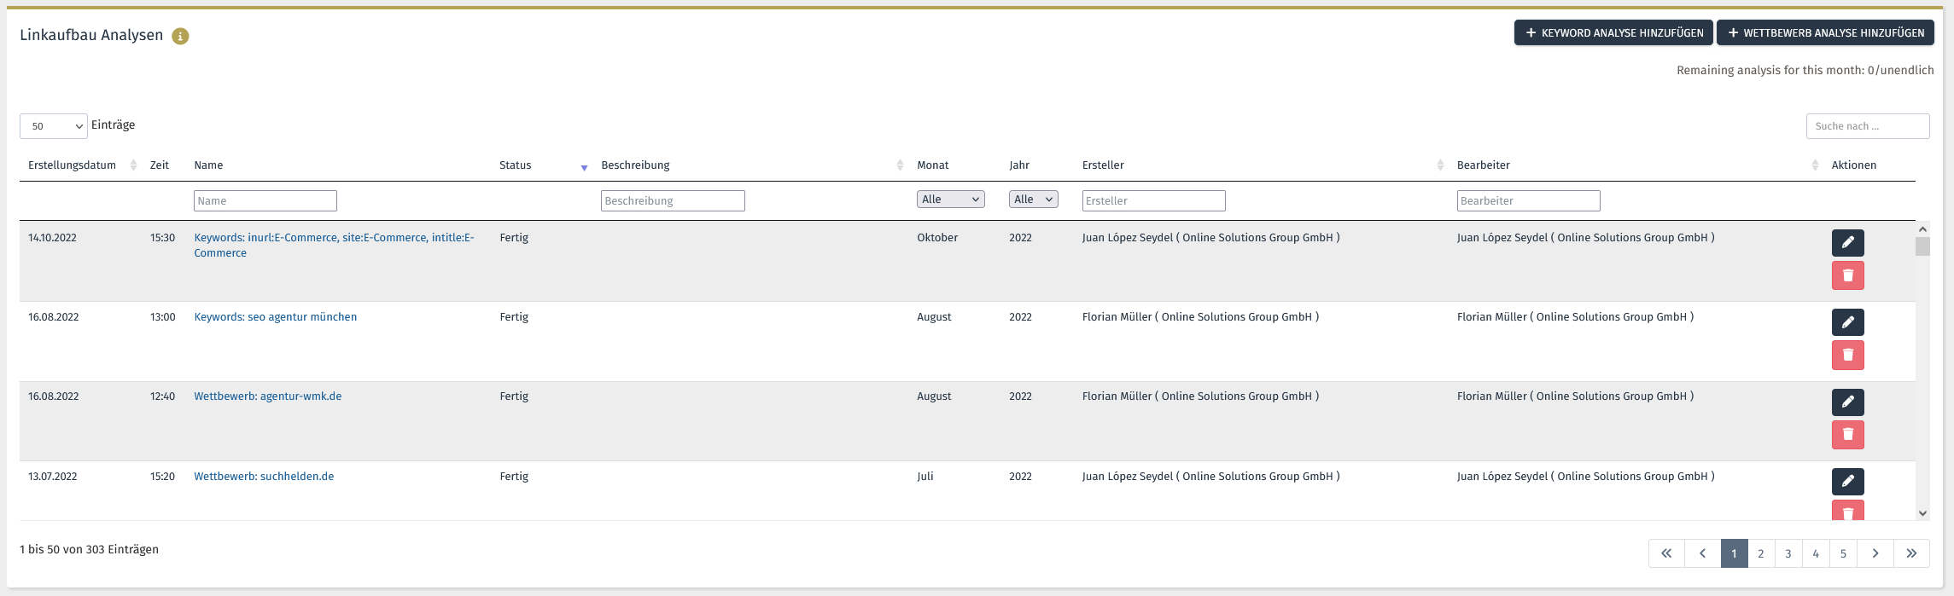Click '1 bis 50 von 303 Einträgen' text
The width and height of the screenshot is (1954, 596).
(89, 550)
